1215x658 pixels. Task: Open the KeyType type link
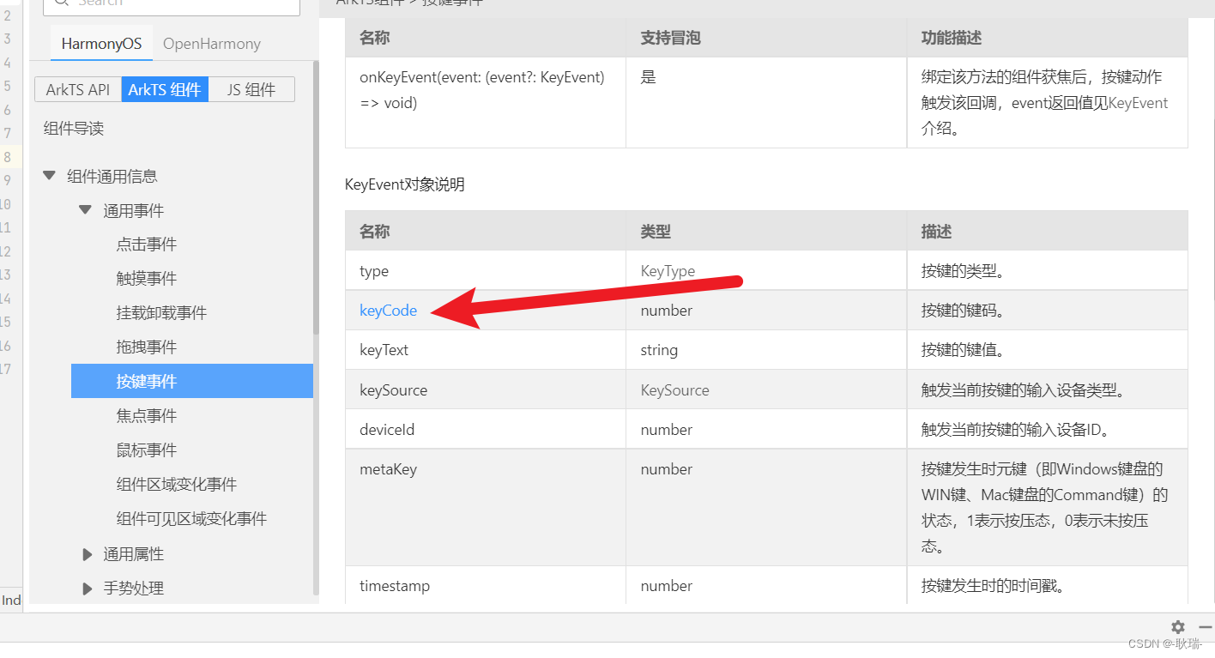(668, 271)
